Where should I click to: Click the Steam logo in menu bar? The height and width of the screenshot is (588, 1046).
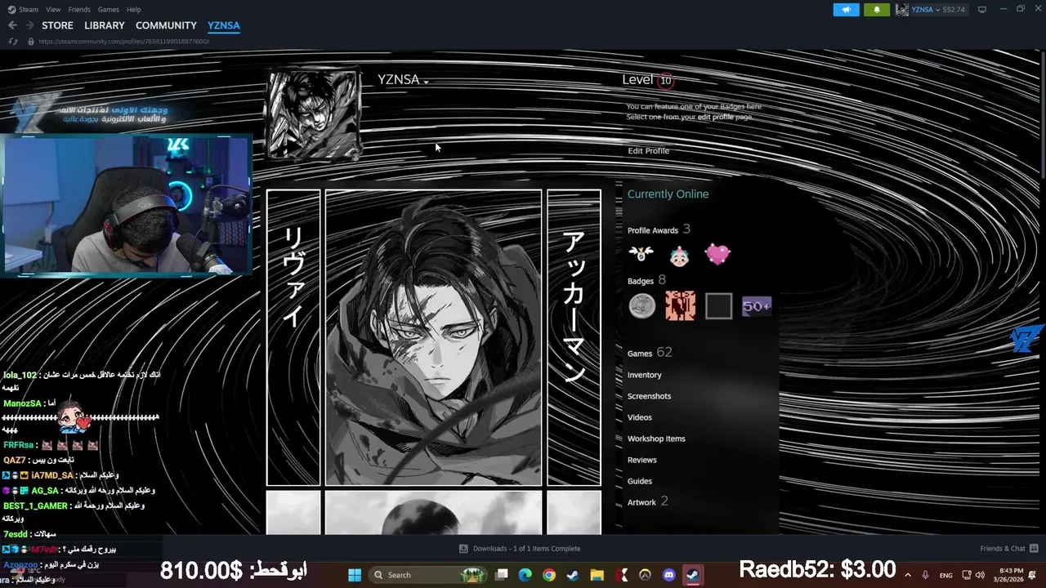point(11,9)
